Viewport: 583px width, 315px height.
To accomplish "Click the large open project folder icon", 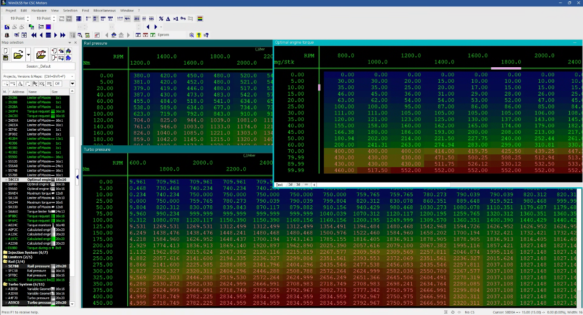I will click(x=18, y=55).
